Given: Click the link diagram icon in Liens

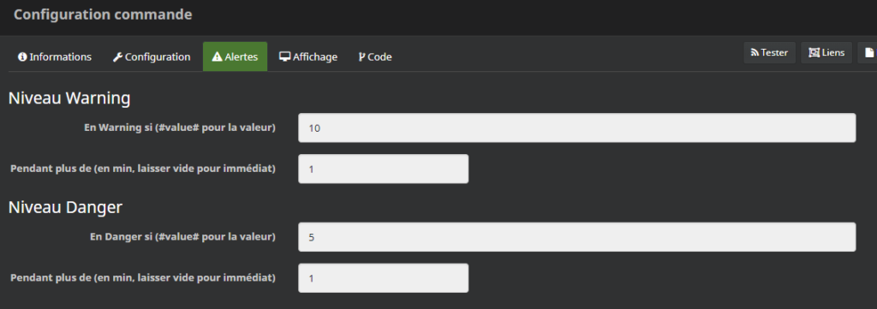Looking at the screenshot, I should [x=814, y=52].
